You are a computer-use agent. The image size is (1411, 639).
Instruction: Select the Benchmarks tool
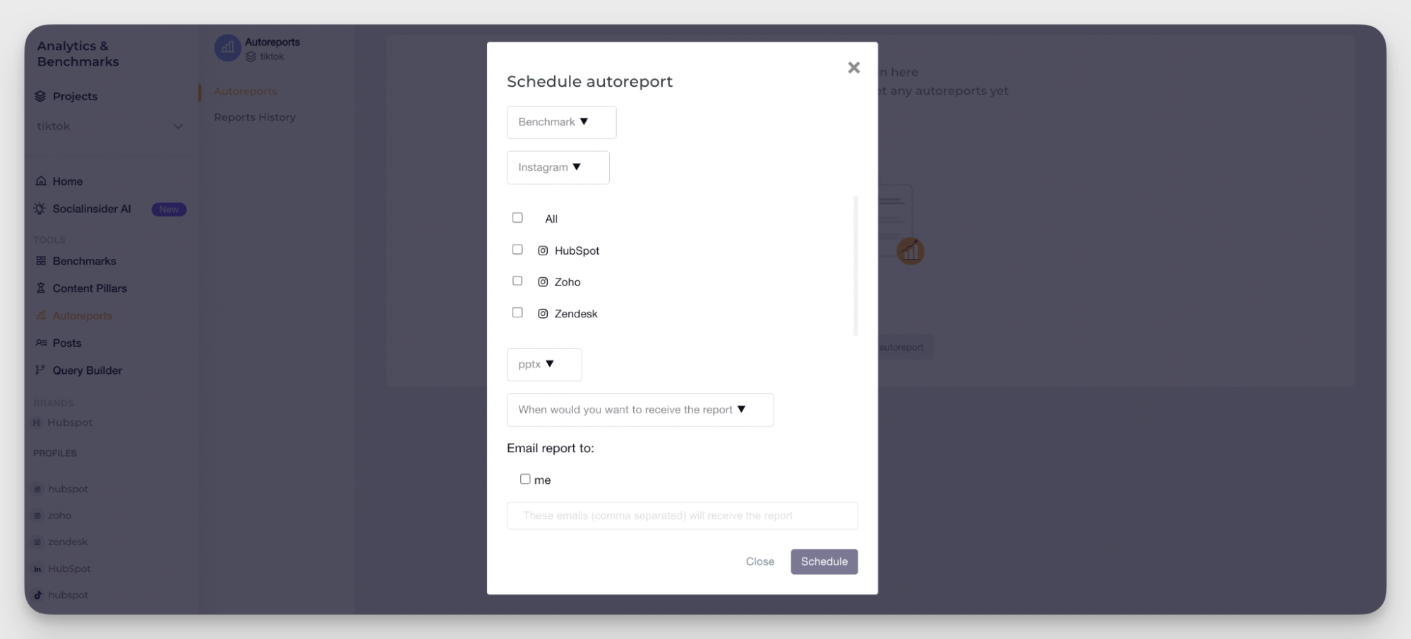(84, 261)
